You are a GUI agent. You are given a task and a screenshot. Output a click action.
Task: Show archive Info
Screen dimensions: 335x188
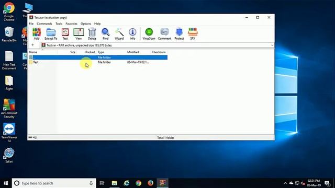click(x=132, y=34)
